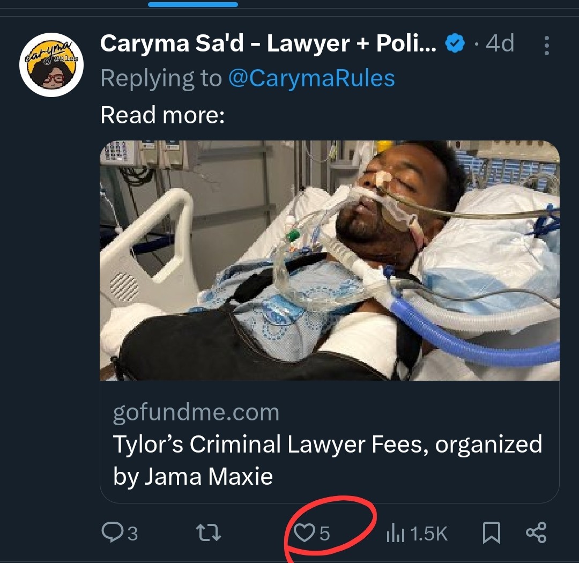Open the hospital photo link preview
Viewport: 579px width, 563px height.
click(x=329, y=260)
